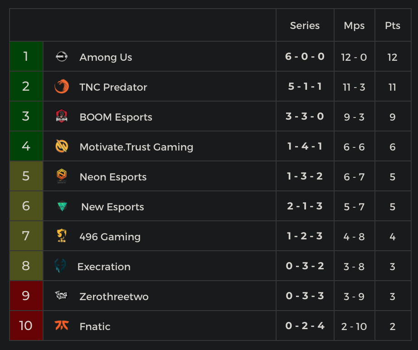
Task: Click the olive rank 5 position cell
Action: point(26,176)
